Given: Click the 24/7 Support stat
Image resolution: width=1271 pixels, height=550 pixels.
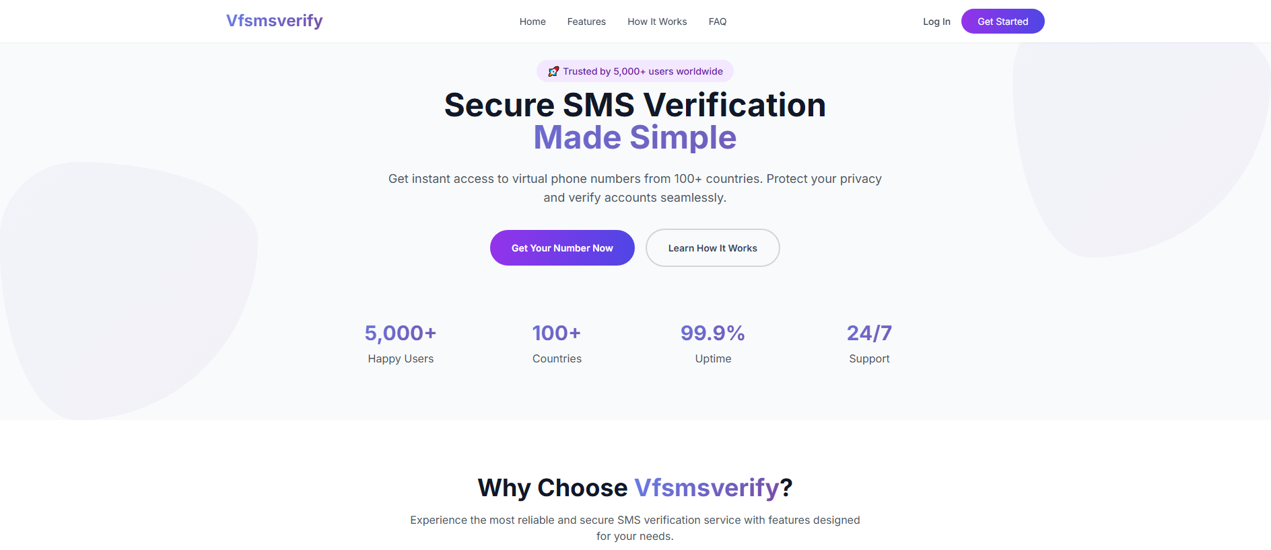Looking at the screenshot, I should [x=869, y=344].
